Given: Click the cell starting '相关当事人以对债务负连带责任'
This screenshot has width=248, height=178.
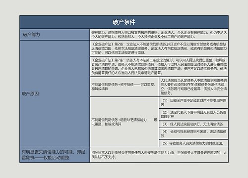Looking at the screenshot, I should point(159,155).
